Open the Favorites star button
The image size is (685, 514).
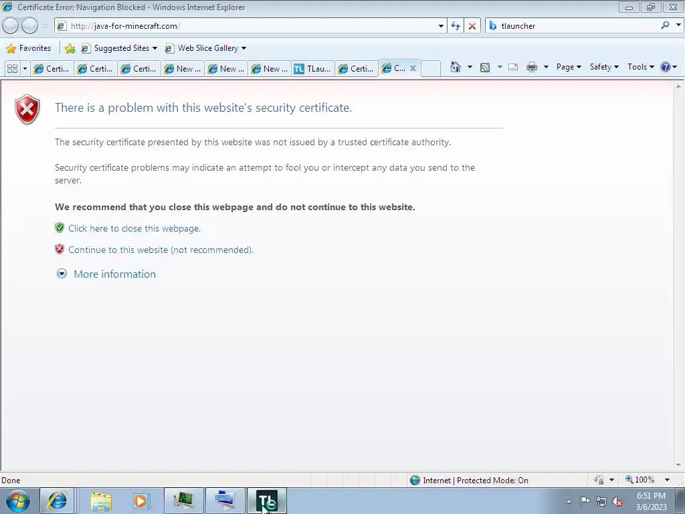29,48
